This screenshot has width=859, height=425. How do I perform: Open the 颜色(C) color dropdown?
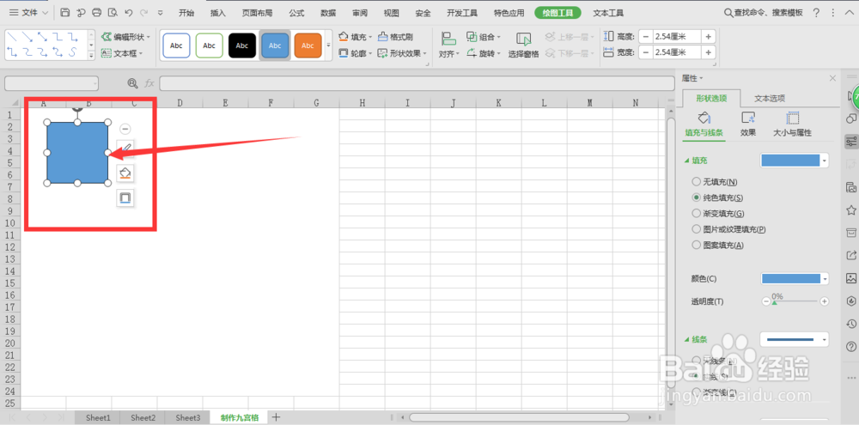tap(825, 279)
